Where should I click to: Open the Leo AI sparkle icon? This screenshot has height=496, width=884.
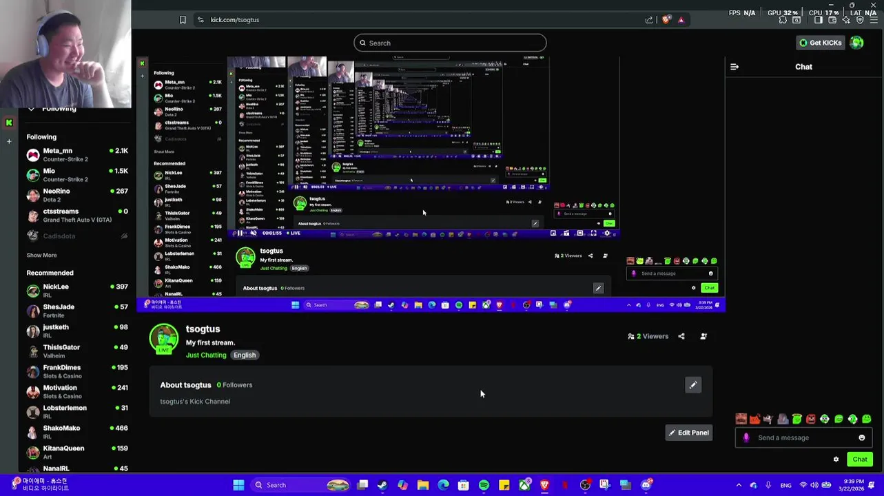click(846, 20)
